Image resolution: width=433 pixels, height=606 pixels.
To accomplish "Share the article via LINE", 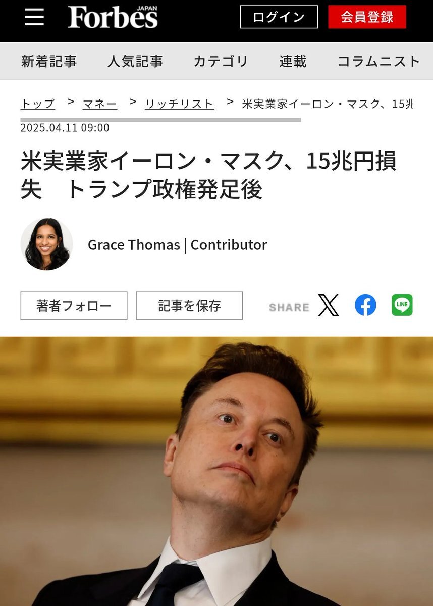I will pyautogui.click(x=402, y=306).
